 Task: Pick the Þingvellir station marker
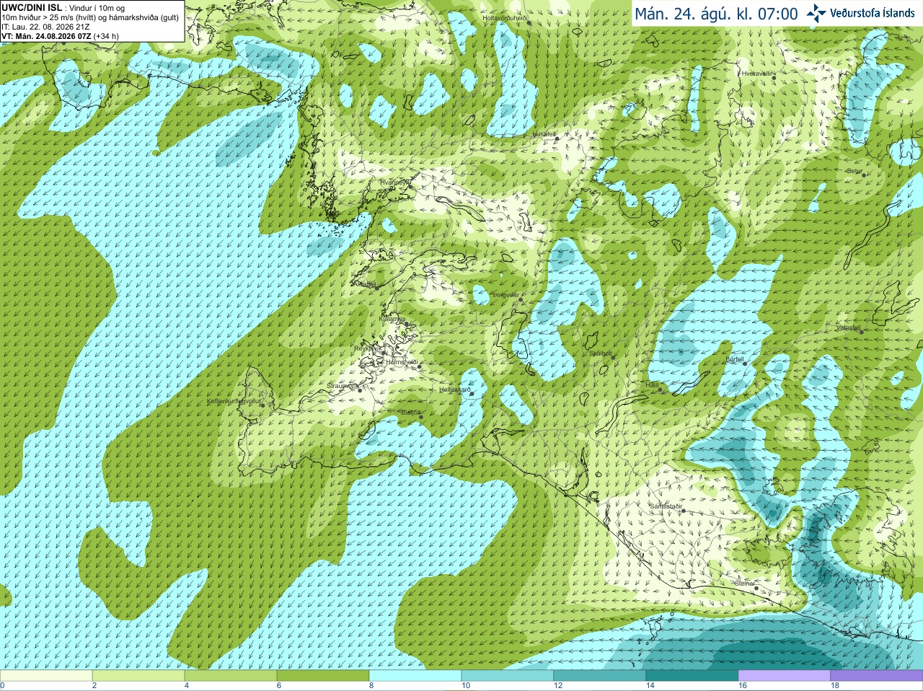coord(519,295)
